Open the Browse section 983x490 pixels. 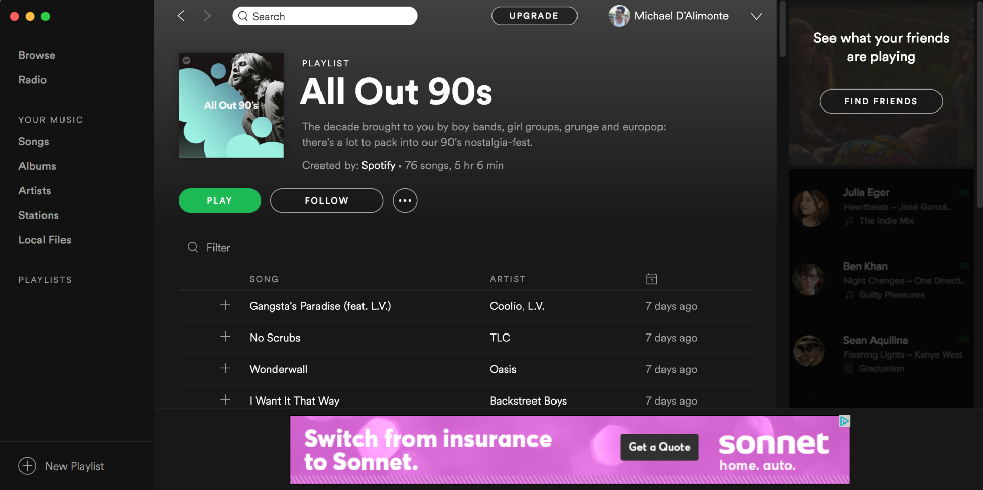(x=36, y=55)
